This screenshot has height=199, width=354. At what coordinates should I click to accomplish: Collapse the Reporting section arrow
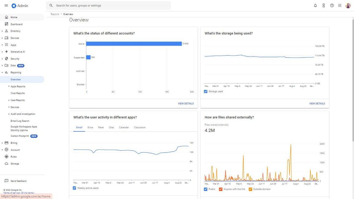[x=2, y=73]
